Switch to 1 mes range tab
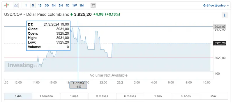The width and height of the screenshot is (233, 104). pos(74,96)
